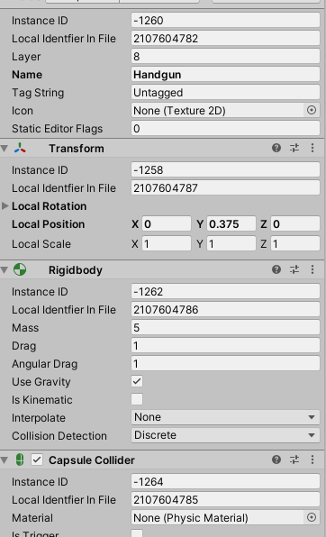This screenshot has width=326, height=537.
Task: Click the Capsule Collider capsule icon
Action: coord(20,460)
